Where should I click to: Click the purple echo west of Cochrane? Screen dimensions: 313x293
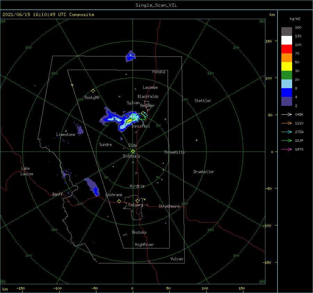[92, 187]
